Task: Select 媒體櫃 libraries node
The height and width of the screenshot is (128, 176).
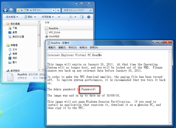Action: pos(14,45)
